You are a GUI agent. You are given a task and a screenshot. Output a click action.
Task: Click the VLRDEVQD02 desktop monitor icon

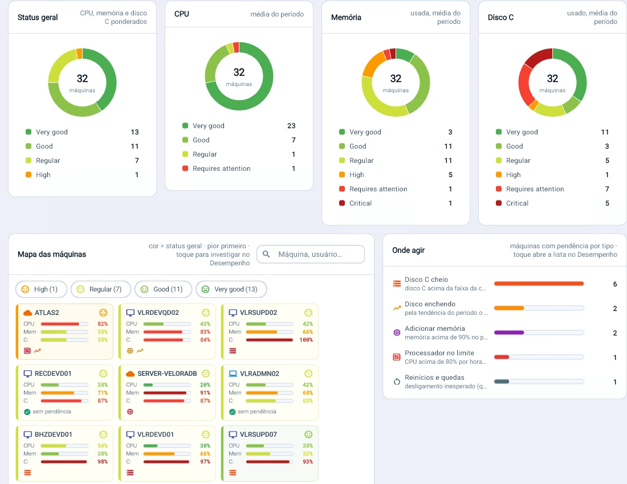coord(131,313)
